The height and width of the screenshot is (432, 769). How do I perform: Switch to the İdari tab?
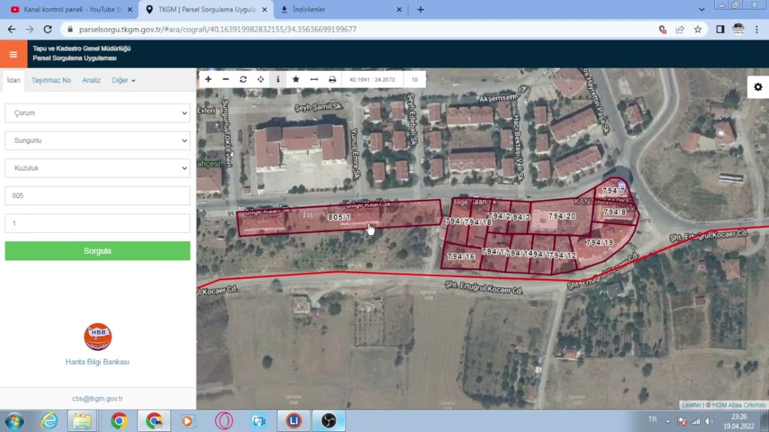coord(13,80)
